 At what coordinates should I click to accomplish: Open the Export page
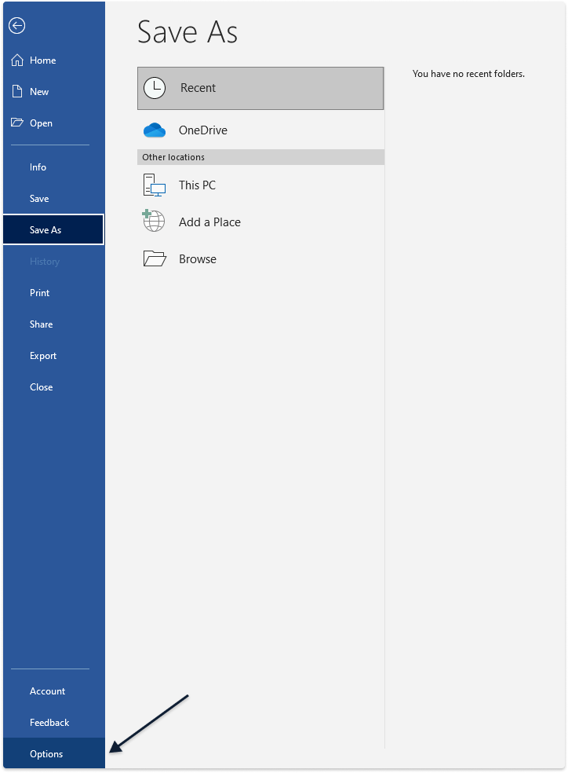43,356
